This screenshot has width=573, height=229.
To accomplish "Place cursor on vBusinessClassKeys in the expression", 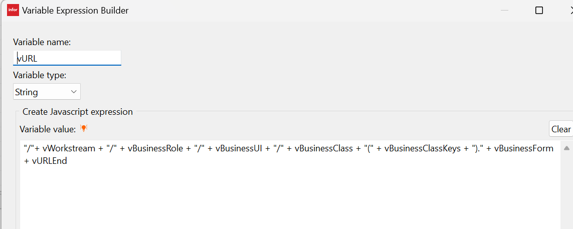I will click(x=423, y=148).
